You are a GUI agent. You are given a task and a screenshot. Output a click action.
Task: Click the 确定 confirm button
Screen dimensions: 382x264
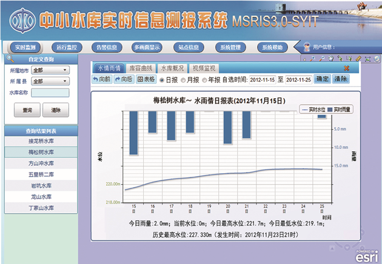pyautogui.click(x=323, y=79)
